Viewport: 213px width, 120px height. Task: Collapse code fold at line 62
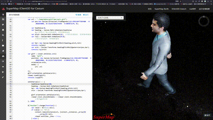[x=12, y=54]
